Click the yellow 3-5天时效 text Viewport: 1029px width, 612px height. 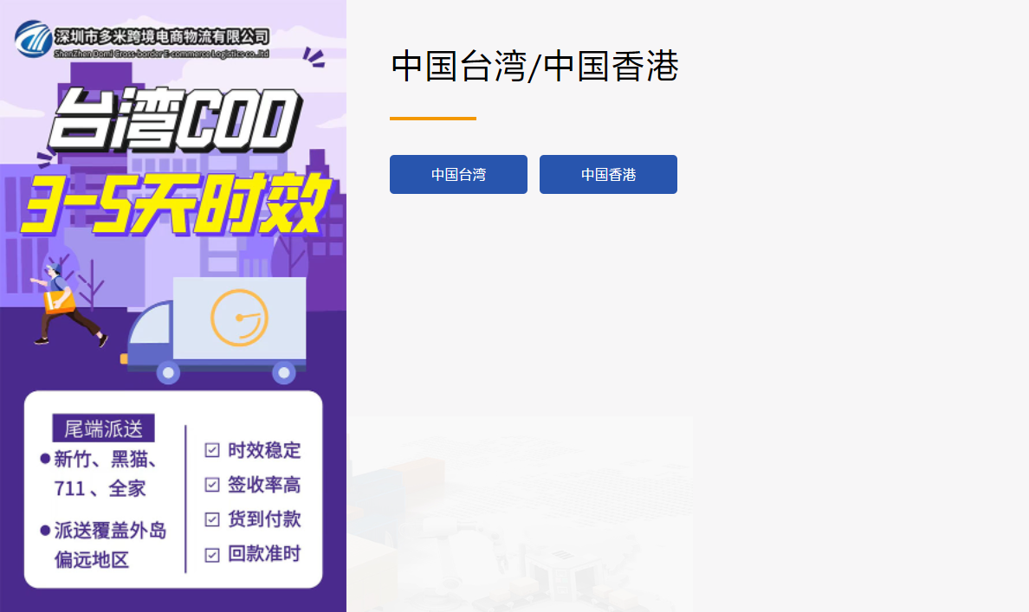[x=176, y=204]
